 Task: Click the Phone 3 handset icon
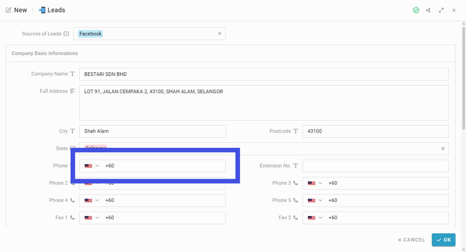[296, 183]
